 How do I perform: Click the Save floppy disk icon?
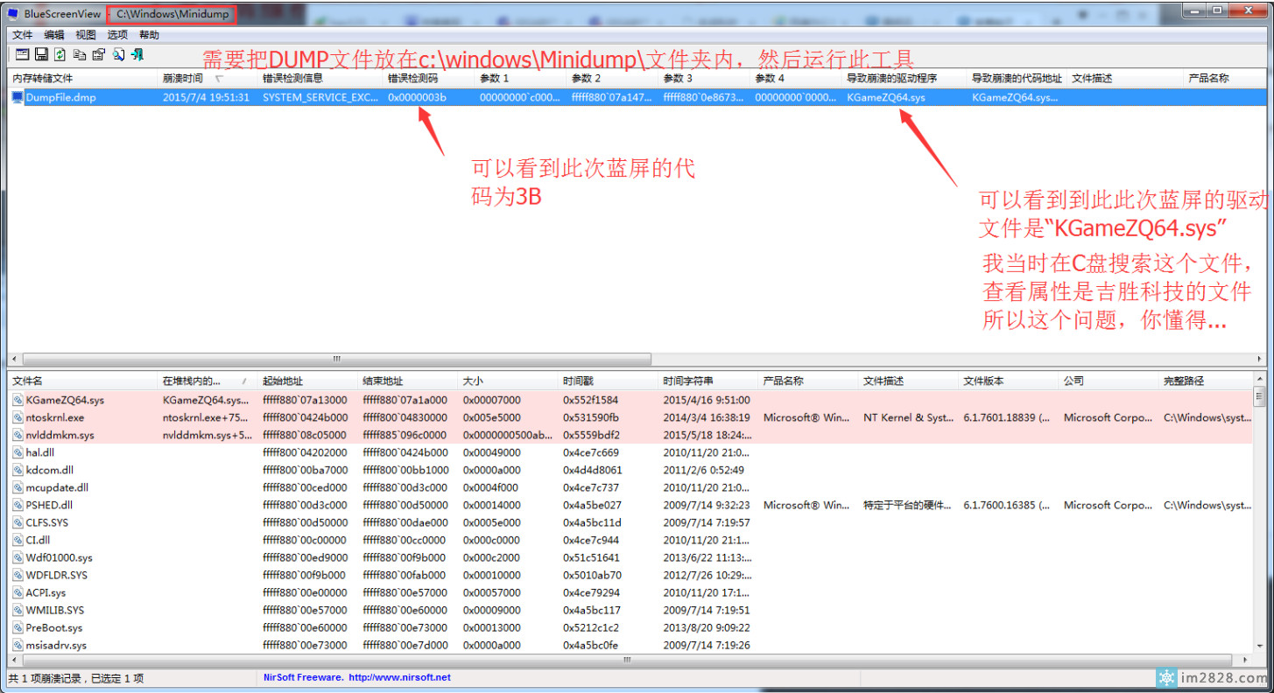coord(40,55)
